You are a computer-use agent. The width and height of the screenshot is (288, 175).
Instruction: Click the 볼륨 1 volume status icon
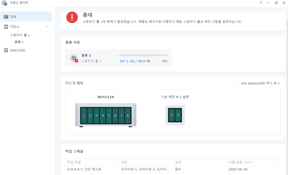(74, 58)
